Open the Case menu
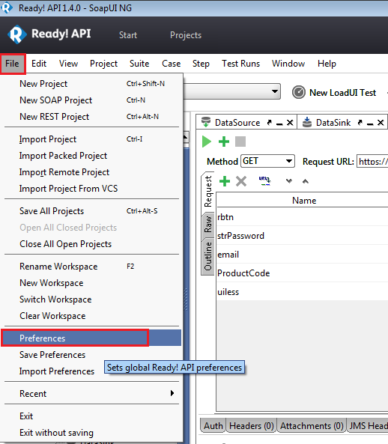 [x=171, y=64]
